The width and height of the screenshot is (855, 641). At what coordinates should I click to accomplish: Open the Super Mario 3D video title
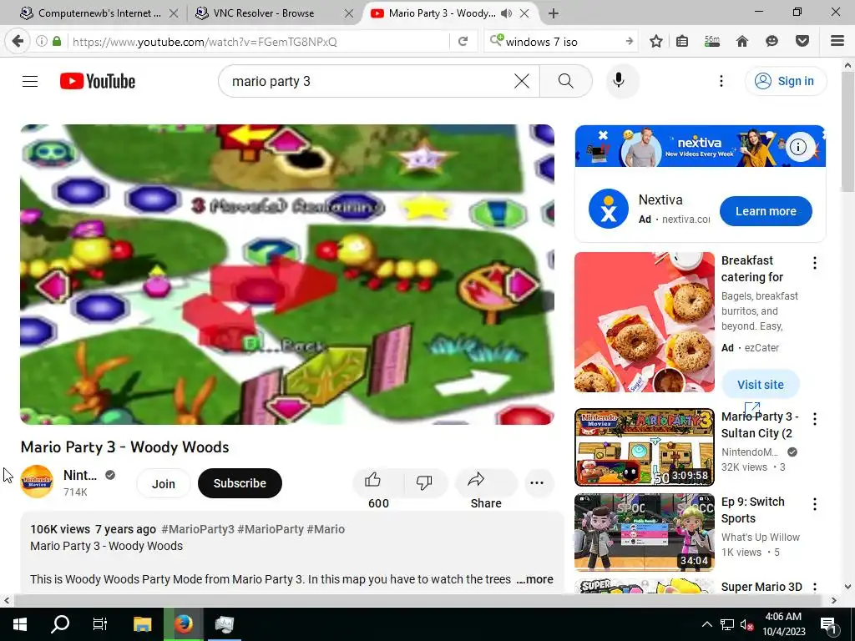pyautogui.click(x=761, y=587)
